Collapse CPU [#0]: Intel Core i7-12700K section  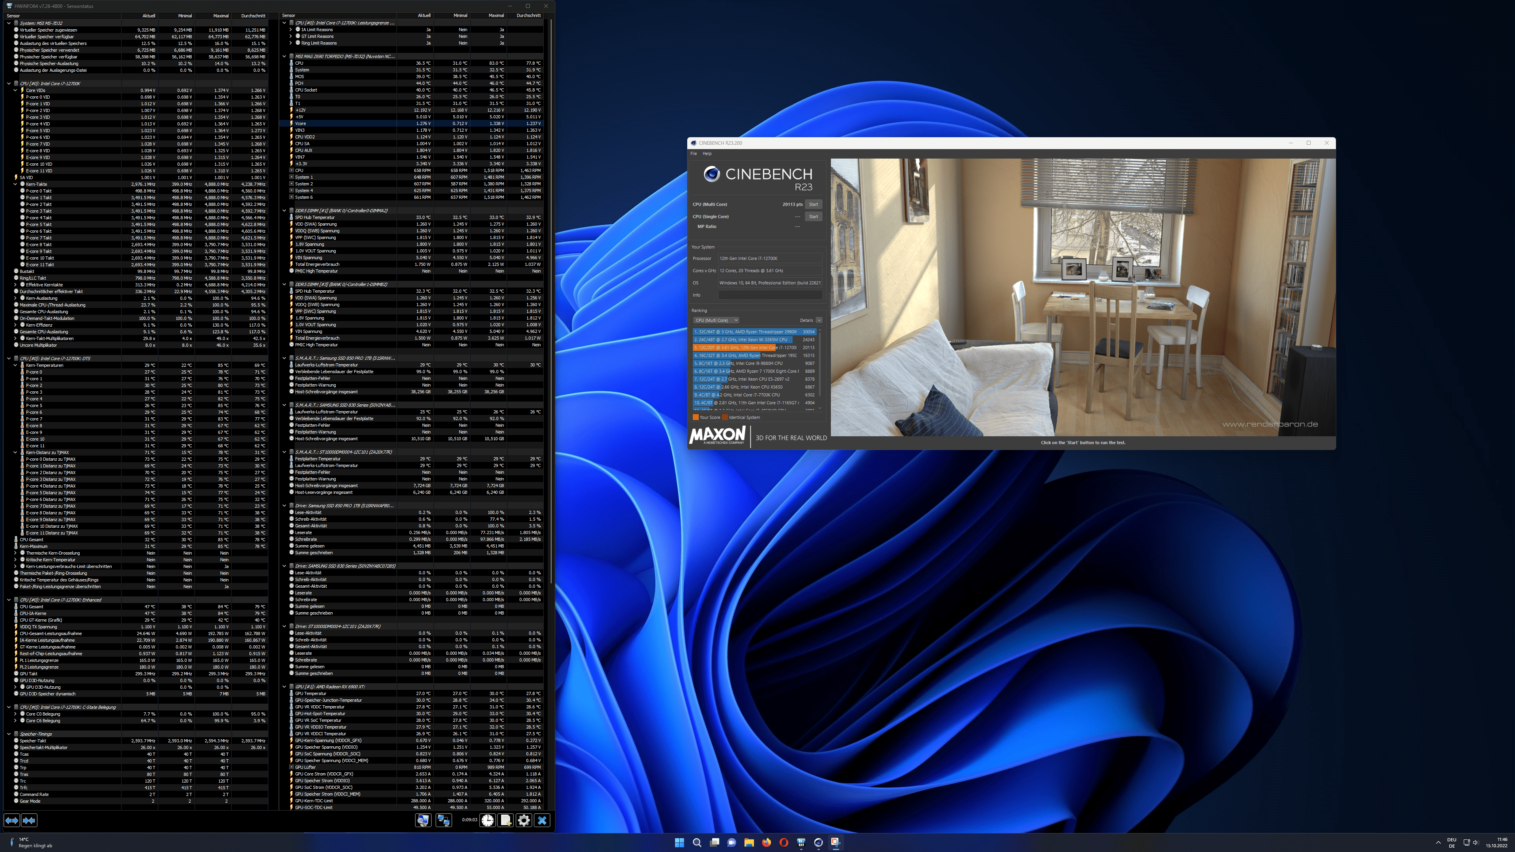point(9,84)
